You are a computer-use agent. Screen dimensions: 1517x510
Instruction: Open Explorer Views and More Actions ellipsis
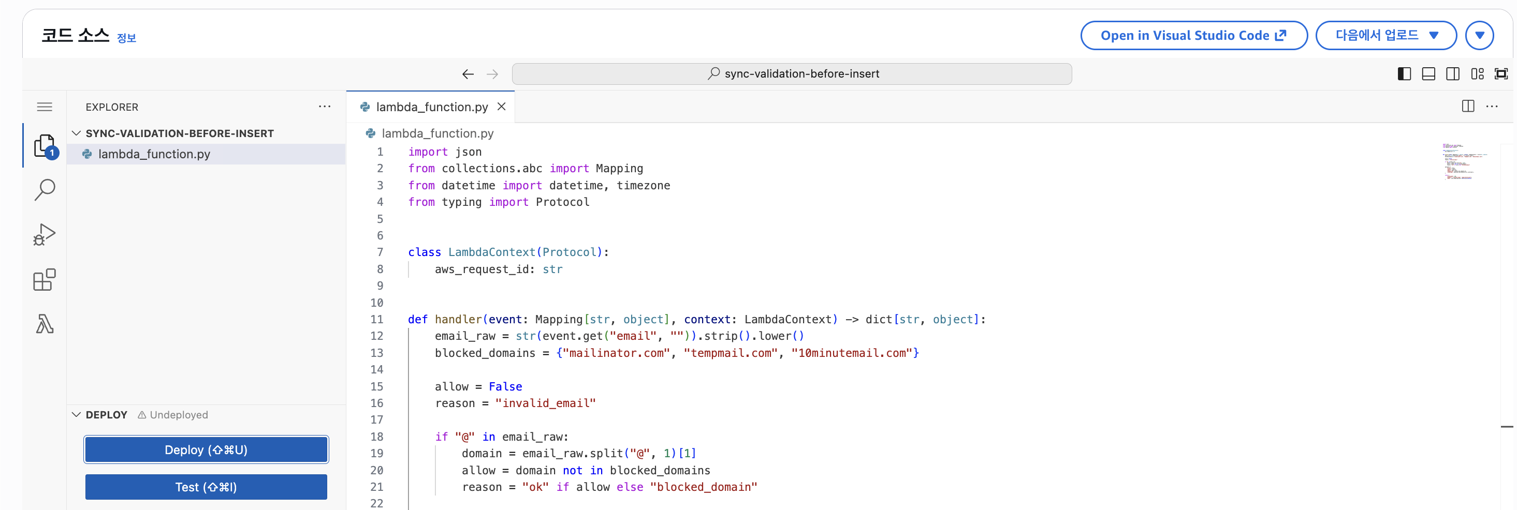tap(325, 107)
